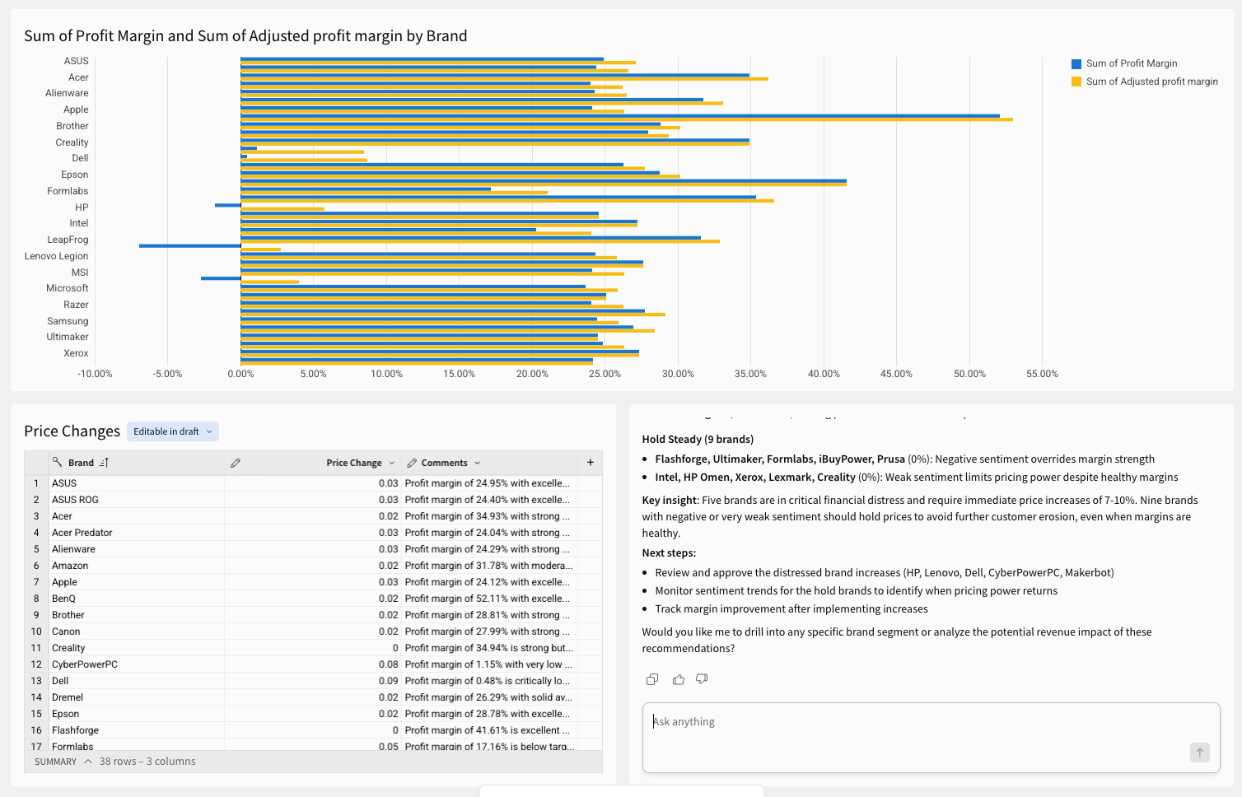Click the comment with profit margin 41.61%
This screenshot has height=797, width=1242.
point(489,730)
